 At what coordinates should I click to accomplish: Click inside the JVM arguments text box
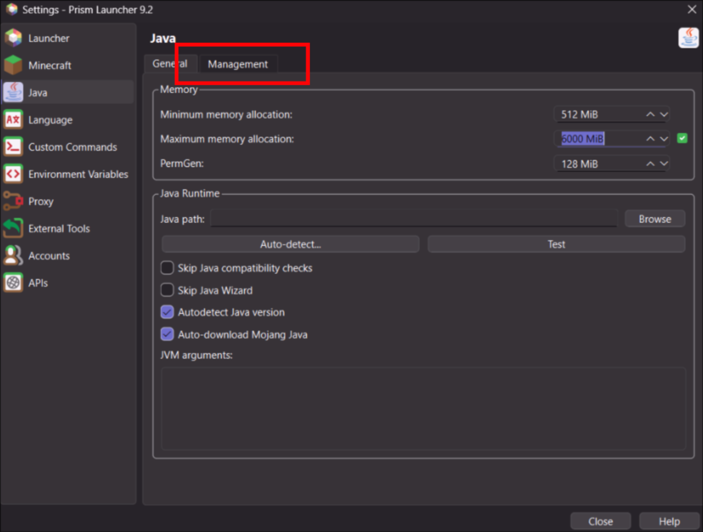pyautogui.click(x=423, y=408)
